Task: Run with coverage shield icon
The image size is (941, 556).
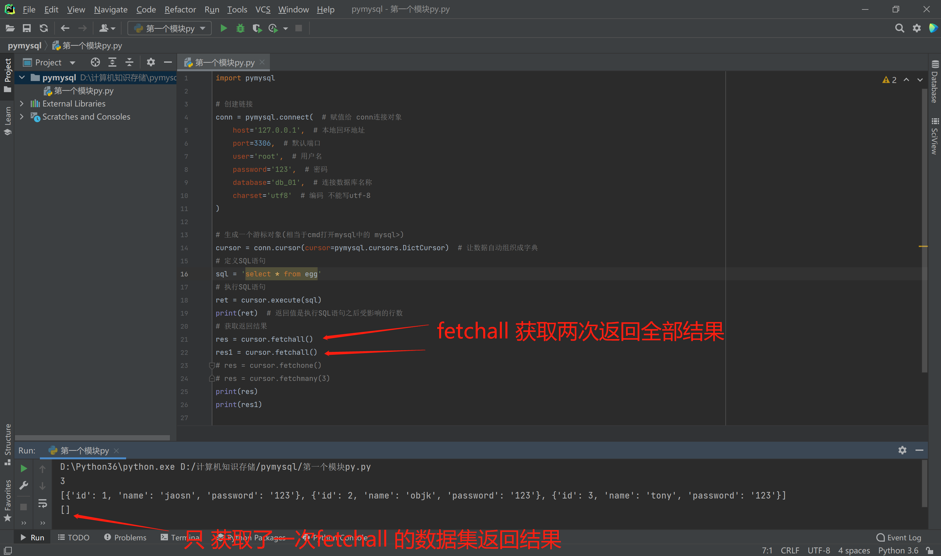Action: click(x=257, y=28)
